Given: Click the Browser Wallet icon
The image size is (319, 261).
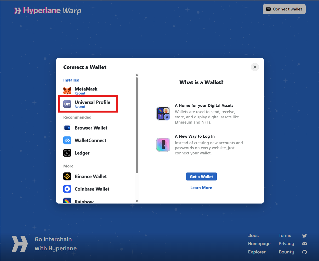Looking at the screenshot, I should click(x=67, y=128).
